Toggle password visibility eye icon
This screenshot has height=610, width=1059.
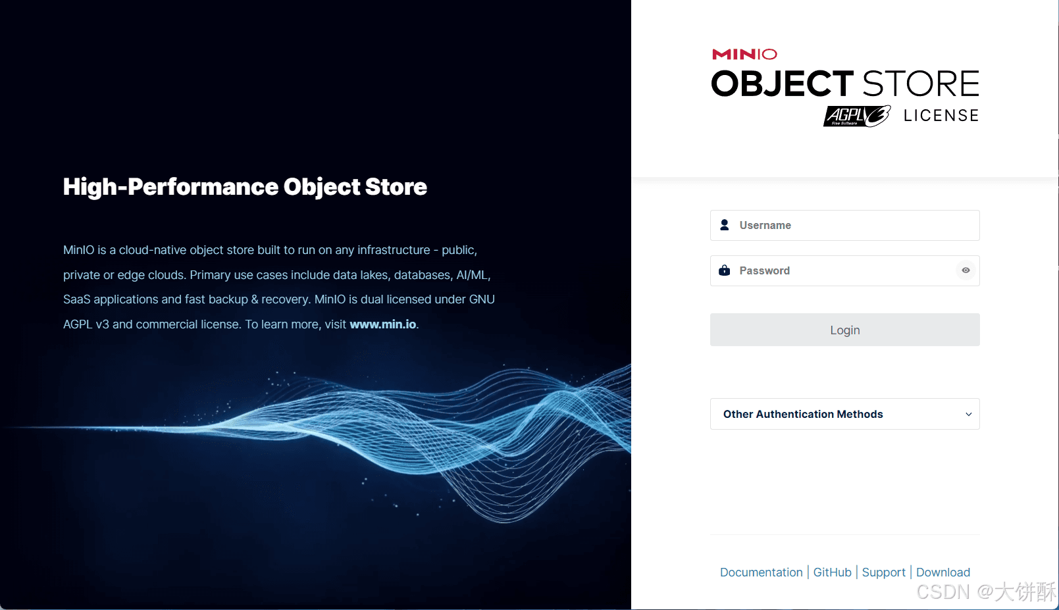pyautogui.click(x=966, y=270)
